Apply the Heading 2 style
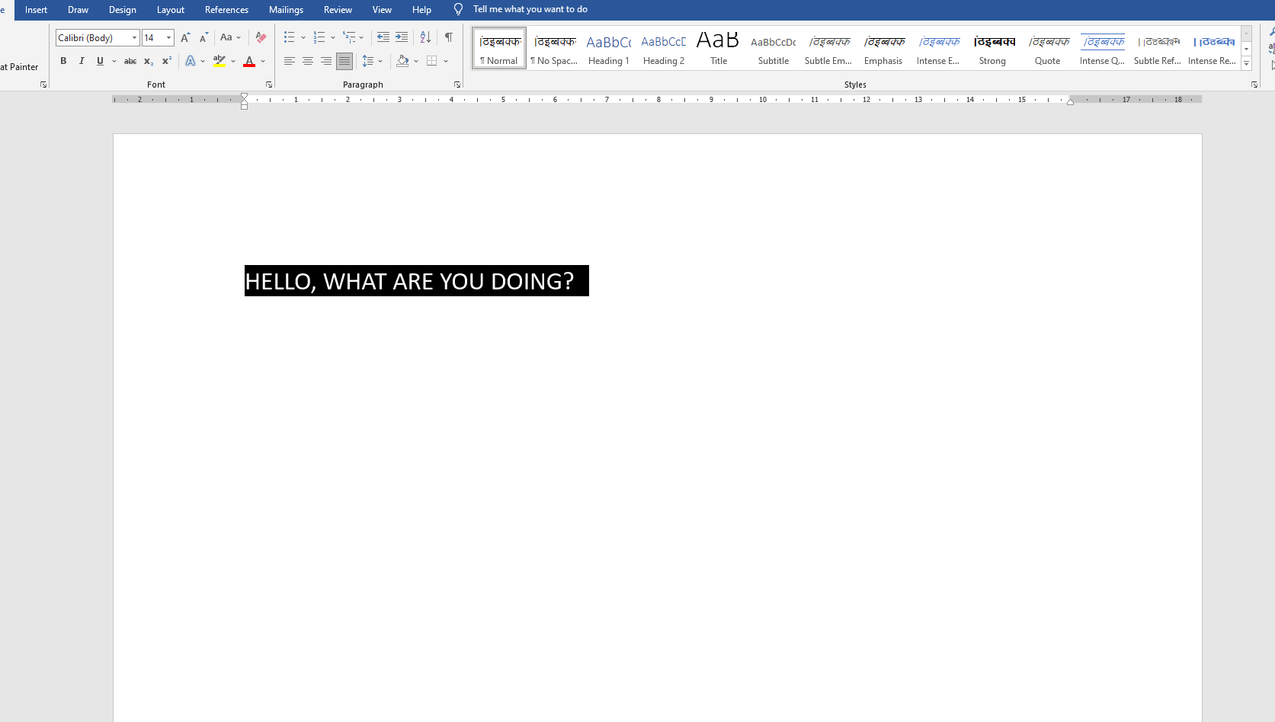The image size is (1275, 722). (664, 49)
